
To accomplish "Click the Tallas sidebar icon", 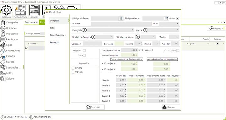I will point(3,73).
